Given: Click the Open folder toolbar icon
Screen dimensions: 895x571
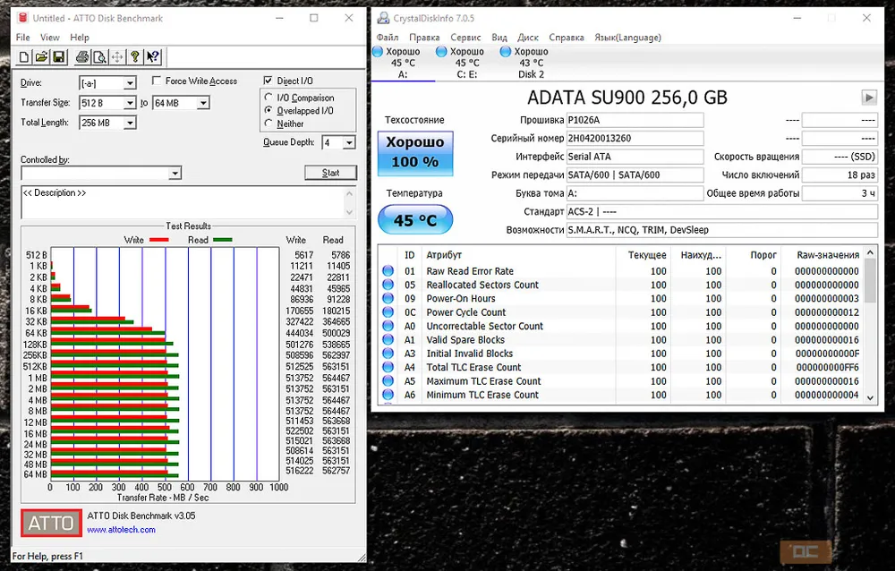Looking at the screenshot, I should (41, 57).
